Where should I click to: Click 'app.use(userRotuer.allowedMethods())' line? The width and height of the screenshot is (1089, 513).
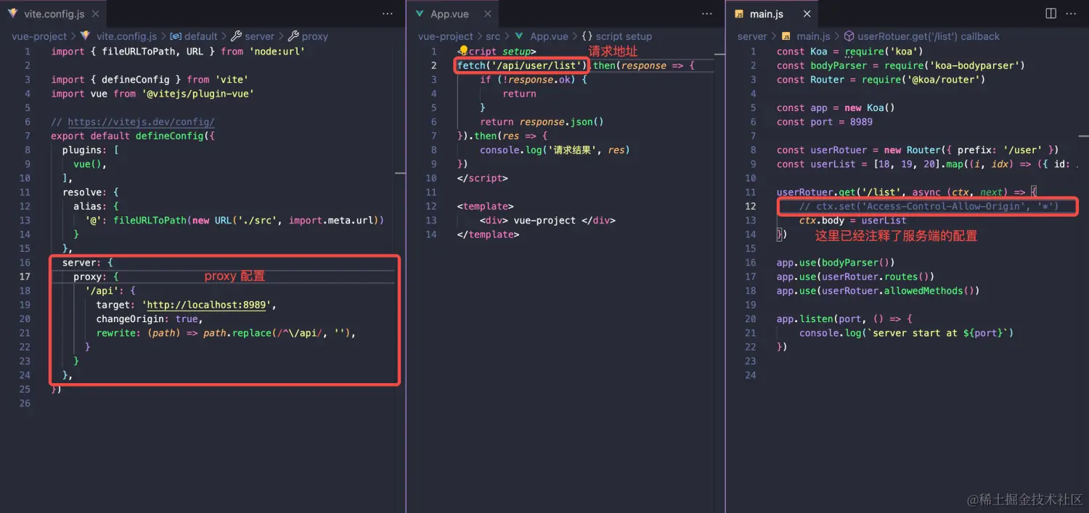878,290
